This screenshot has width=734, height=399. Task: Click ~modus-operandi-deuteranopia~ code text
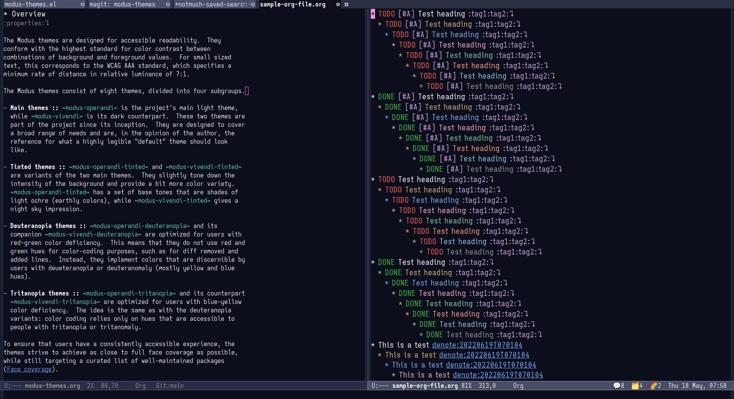pyautogui.click(x=140, y=226)
